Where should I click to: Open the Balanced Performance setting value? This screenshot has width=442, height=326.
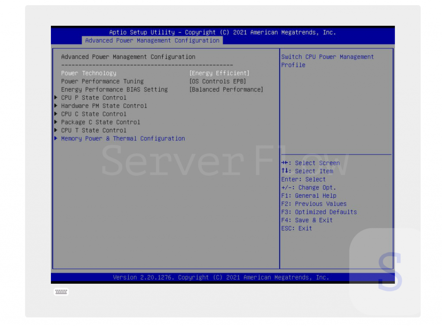(x=226, y=90)
